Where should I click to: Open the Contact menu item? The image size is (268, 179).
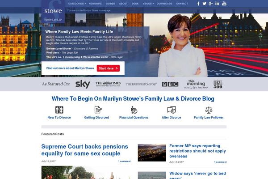pyautogui.click(x=182, y=4)
